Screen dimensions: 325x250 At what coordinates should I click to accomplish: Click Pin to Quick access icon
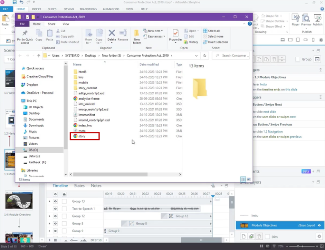pos(25,36)
